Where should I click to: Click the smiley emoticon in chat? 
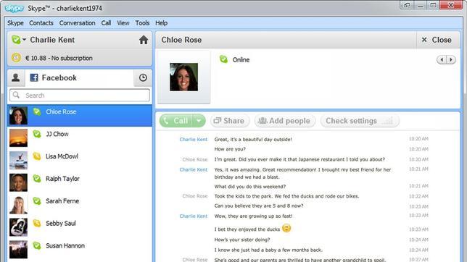pos(286,229)
